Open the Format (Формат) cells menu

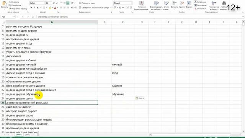point(189,5)
